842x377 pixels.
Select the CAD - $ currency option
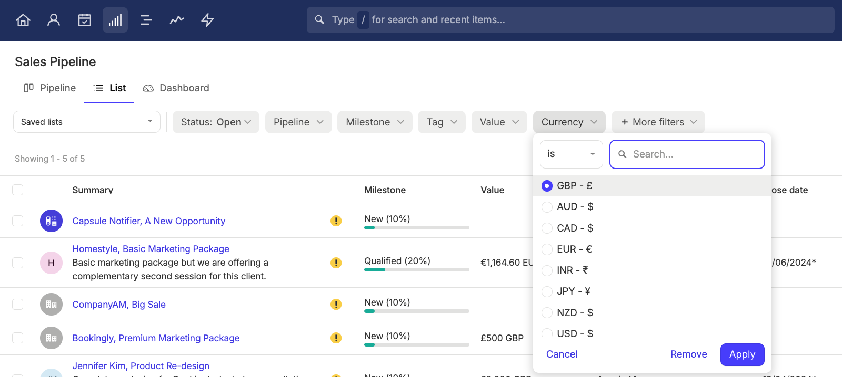tap(652, 228)
